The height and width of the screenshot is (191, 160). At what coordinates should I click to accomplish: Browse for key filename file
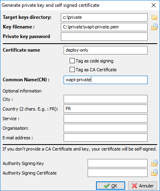[154, 27]
